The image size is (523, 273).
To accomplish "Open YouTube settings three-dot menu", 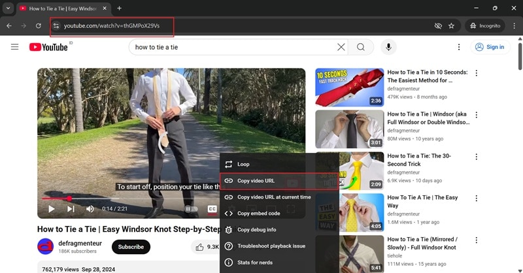I will tap(459, 47).
